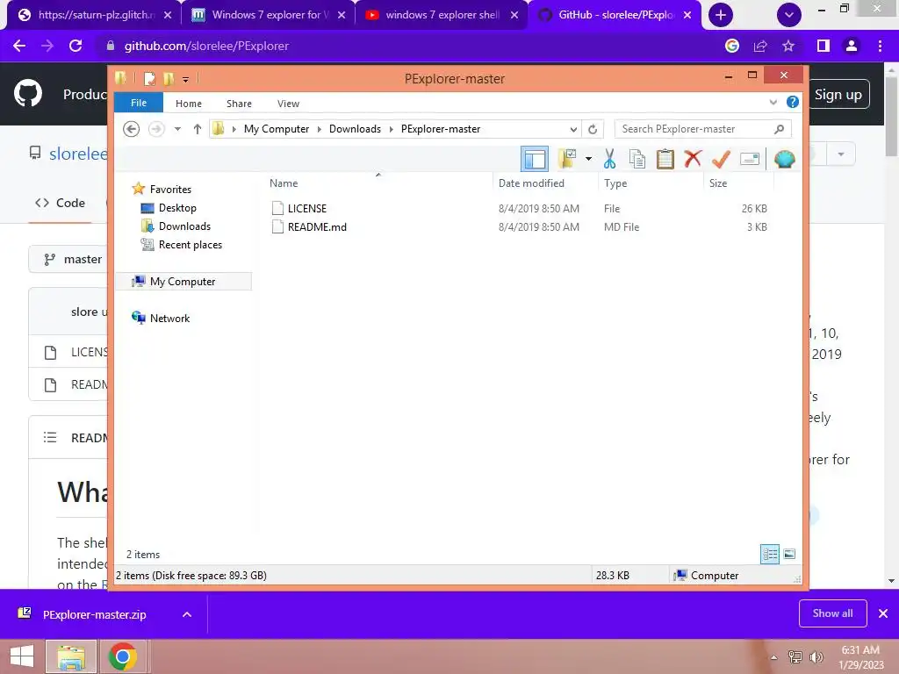The height and width of the screenshot is (674, 899).
Task: Expand the Explorer ribbon chevron
Action: click(x=773, y=102)
